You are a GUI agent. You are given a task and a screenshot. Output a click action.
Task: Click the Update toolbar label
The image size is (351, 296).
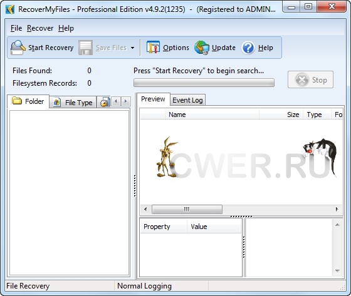224,48
